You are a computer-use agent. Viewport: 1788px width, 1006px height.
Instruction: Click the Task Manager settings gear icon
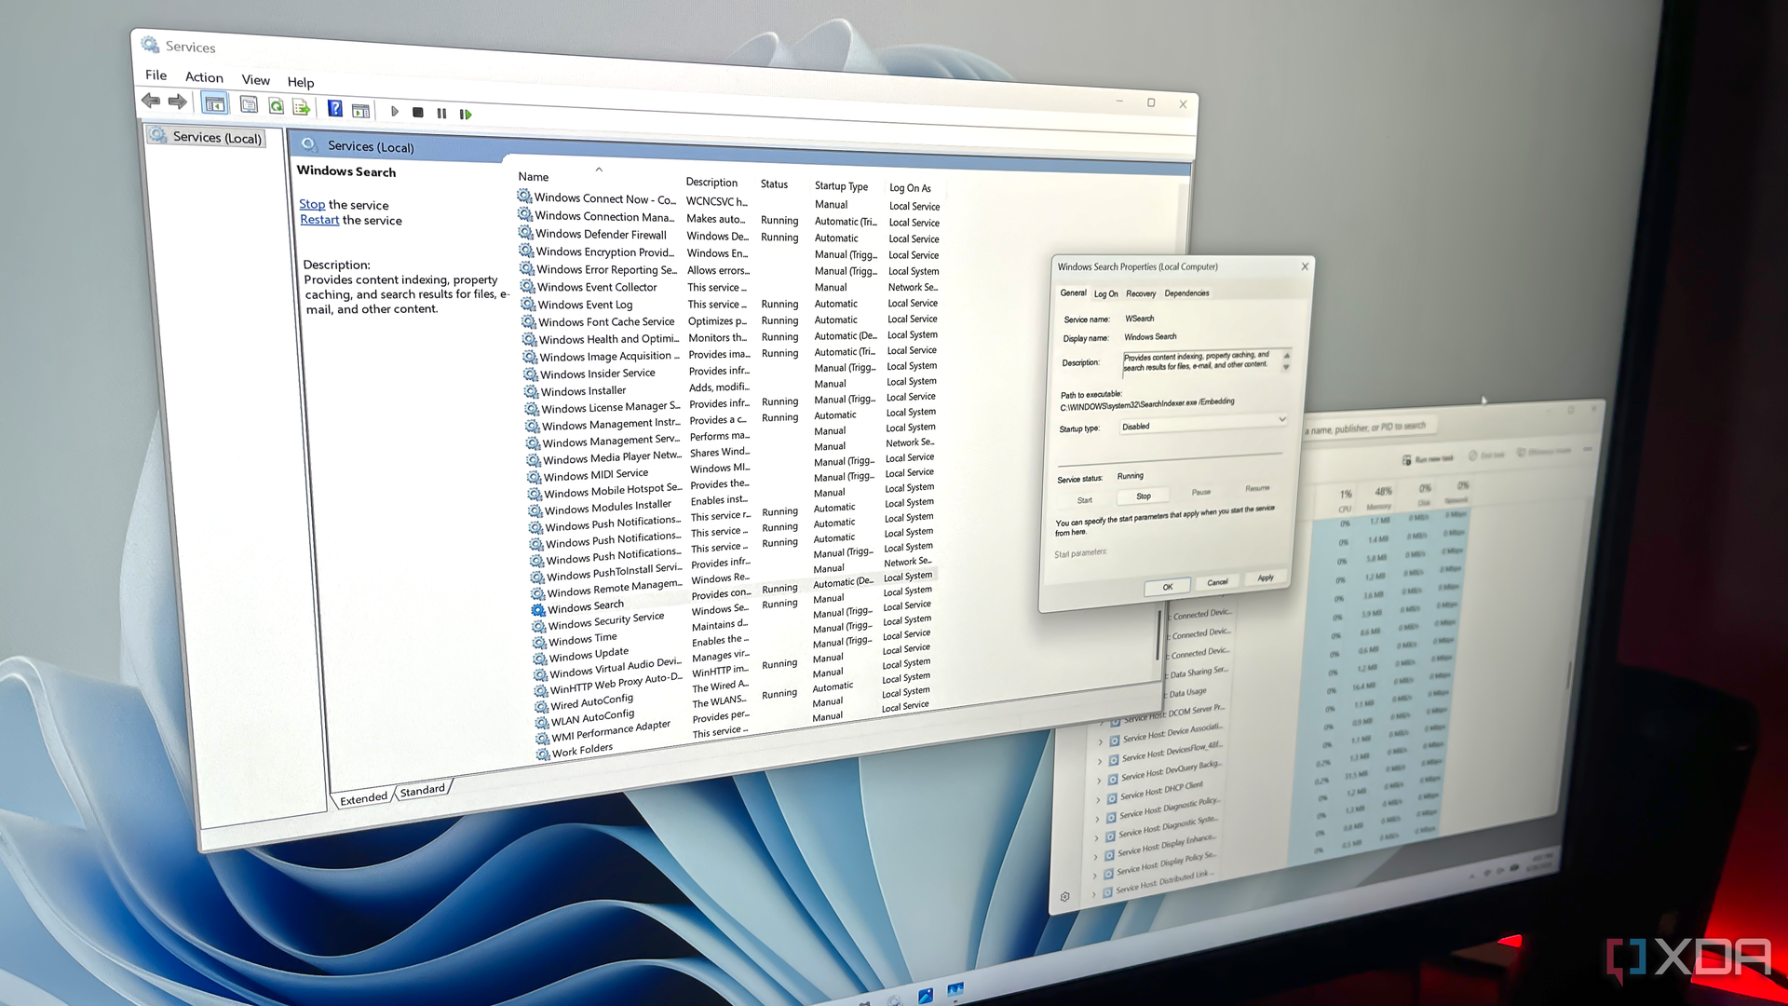click(x=1065, y=896)
